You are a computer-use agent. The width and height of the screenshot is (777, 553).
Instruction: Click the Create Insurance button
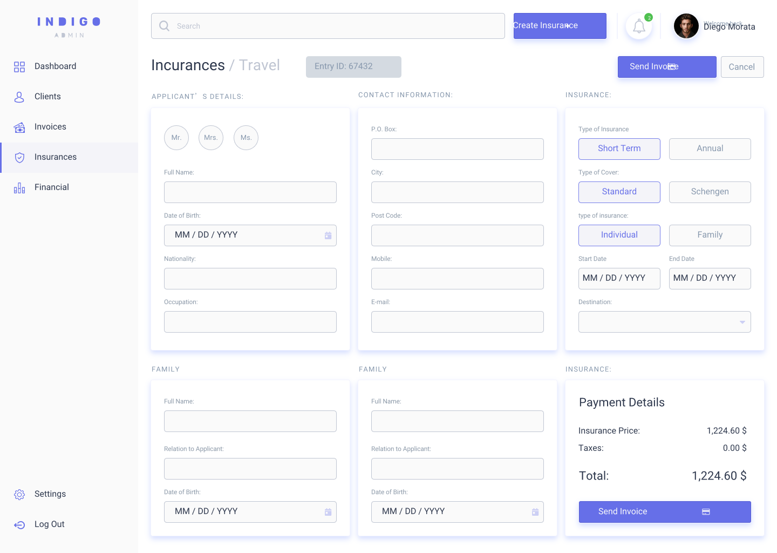click(560, 26)
